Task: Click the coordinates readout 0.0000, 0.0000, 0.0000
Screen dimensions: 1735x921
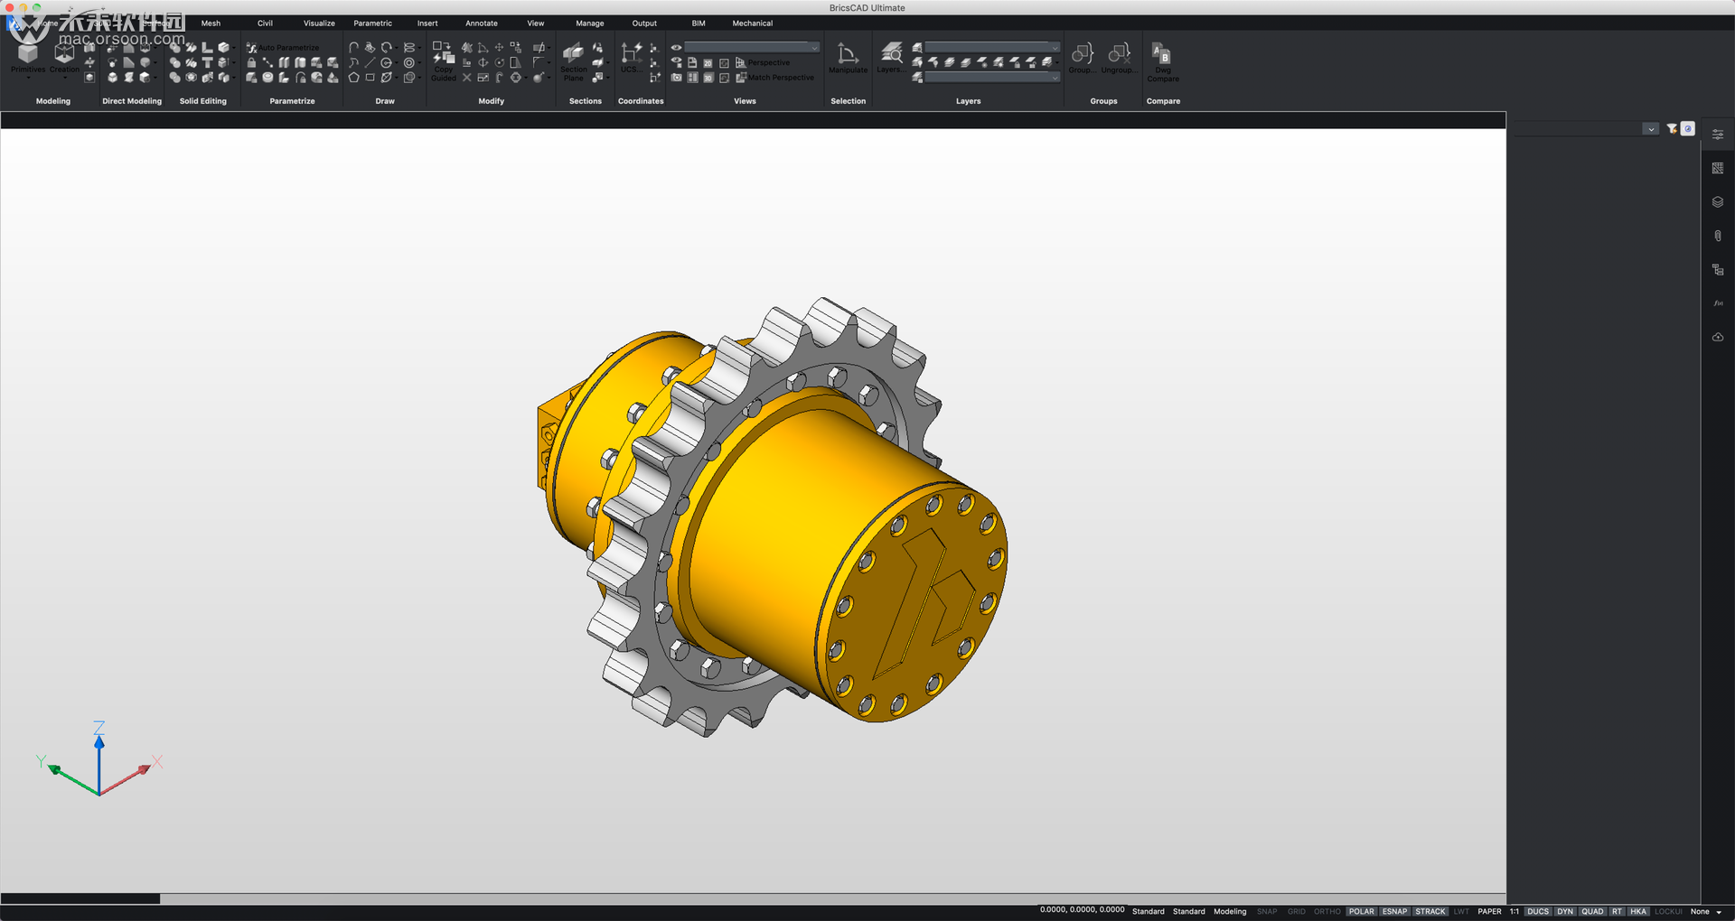Action: (1082, 910)
